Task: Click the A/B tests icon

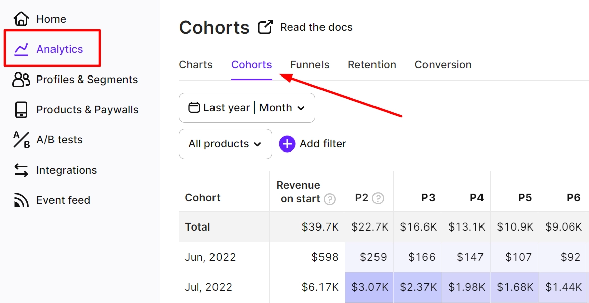Action: pyautogui.click(x=21, y=140)
